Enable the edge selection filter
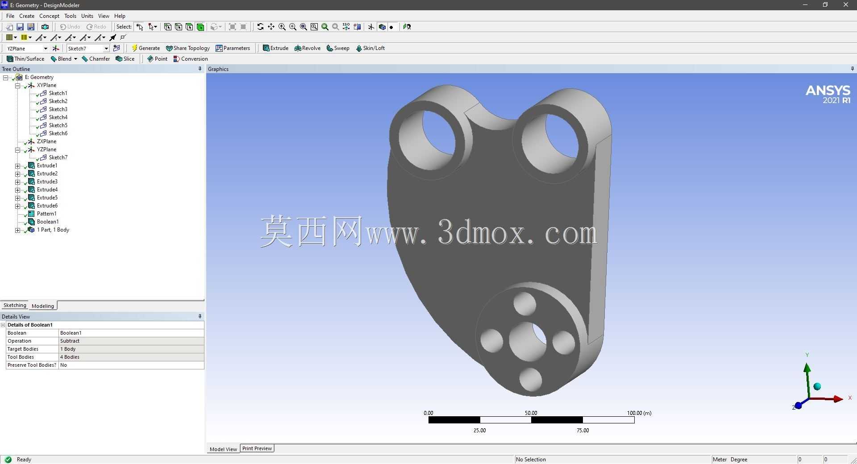The image size is (857, 464). (179, 27)
